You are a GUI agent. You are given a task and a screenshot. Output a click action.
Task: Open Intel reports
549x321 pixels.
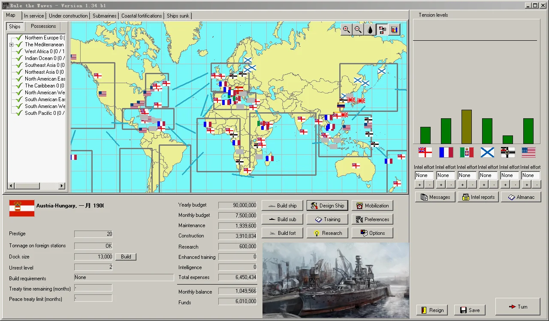478,197
